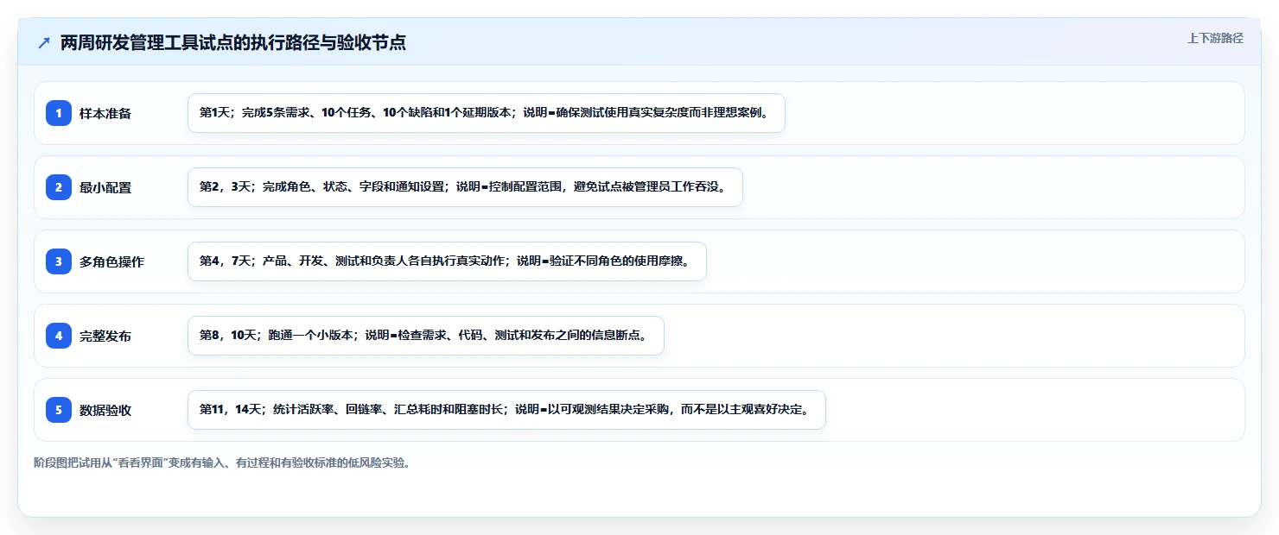The width and height of the screenshot is (1279, 535).
Task: Click the title 两周研发管理工具试点的执行路径与验收节点
Action: 233,43
